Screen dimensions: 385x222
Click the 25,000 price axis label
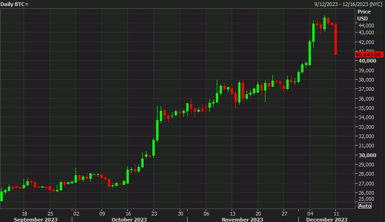point(366,199)
